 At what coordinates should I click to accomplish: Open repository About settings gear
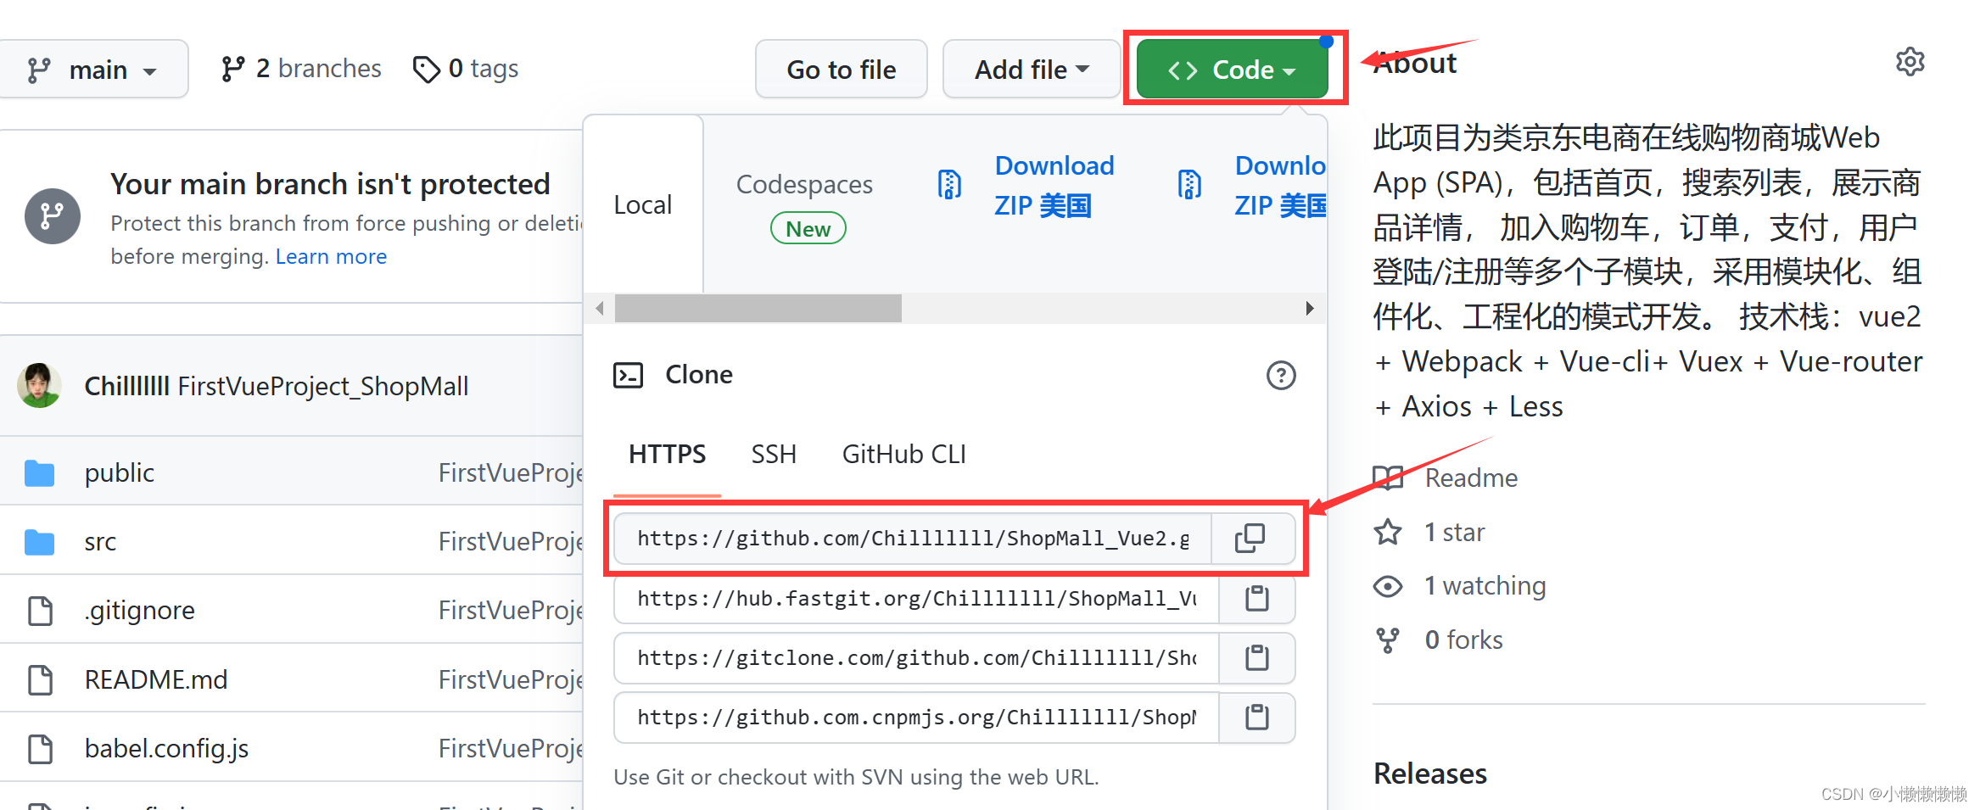coord(1910,62)
